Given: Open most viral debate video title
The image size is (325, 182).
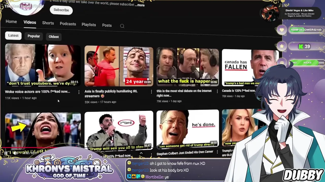Looking at the screenshot, I should tap(184, 93).
